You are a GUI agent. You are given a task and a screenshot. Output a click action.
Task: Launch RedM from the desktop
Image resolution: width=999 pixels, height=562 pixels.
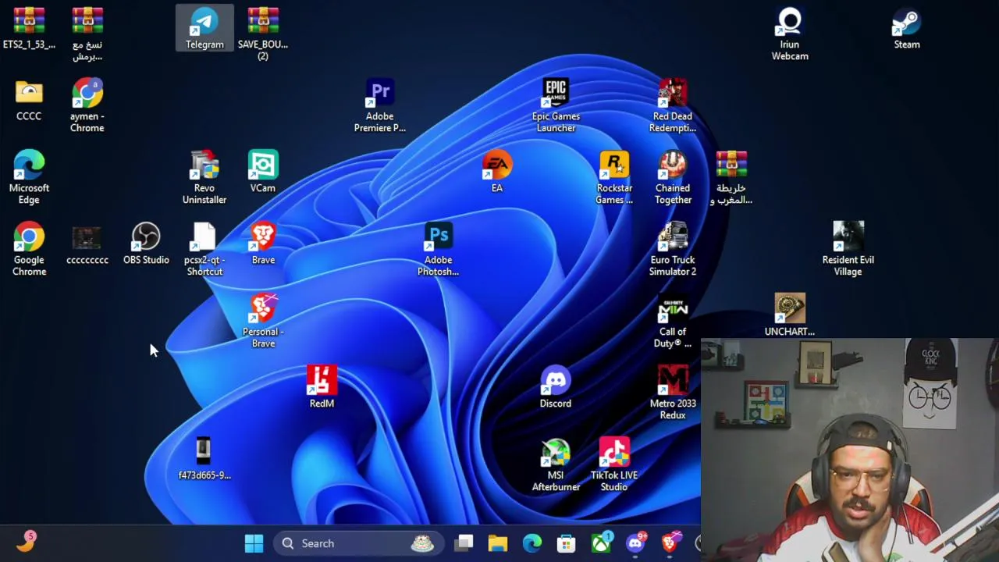(x=322, y=387)
